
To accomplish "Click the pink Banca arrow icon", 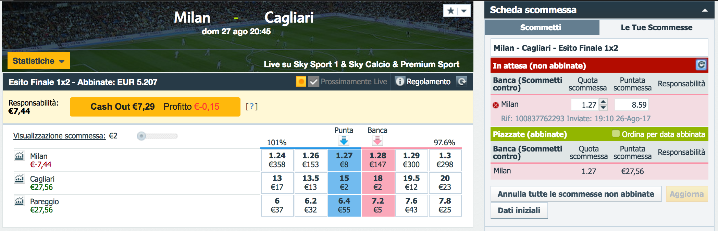I will [377, 140].
